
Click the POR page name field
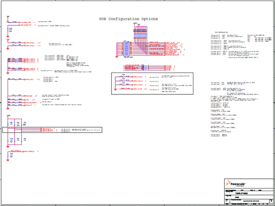click(237, 197)
